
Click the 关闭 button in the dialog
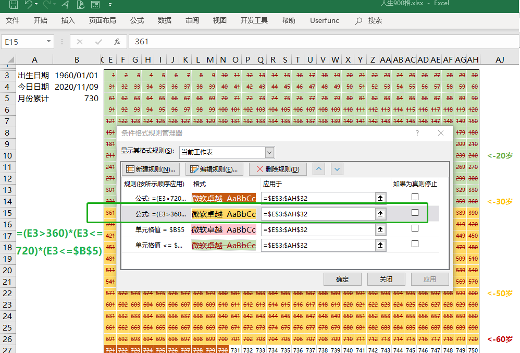[386, 279]
